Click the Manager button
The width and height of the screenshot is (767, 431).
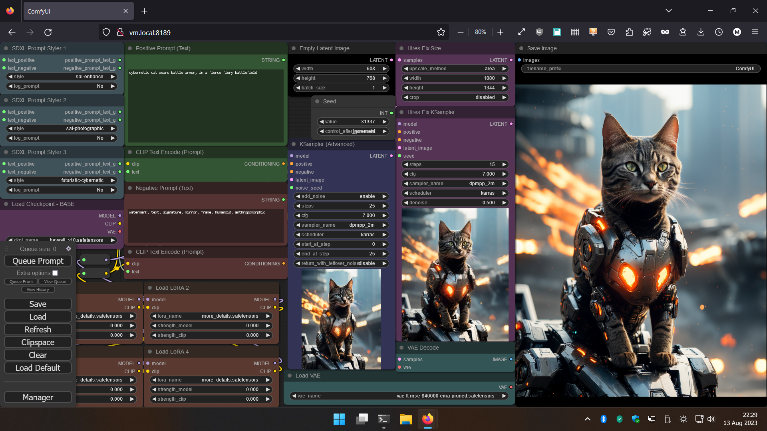pyautogui.click(x=38, y=397)
